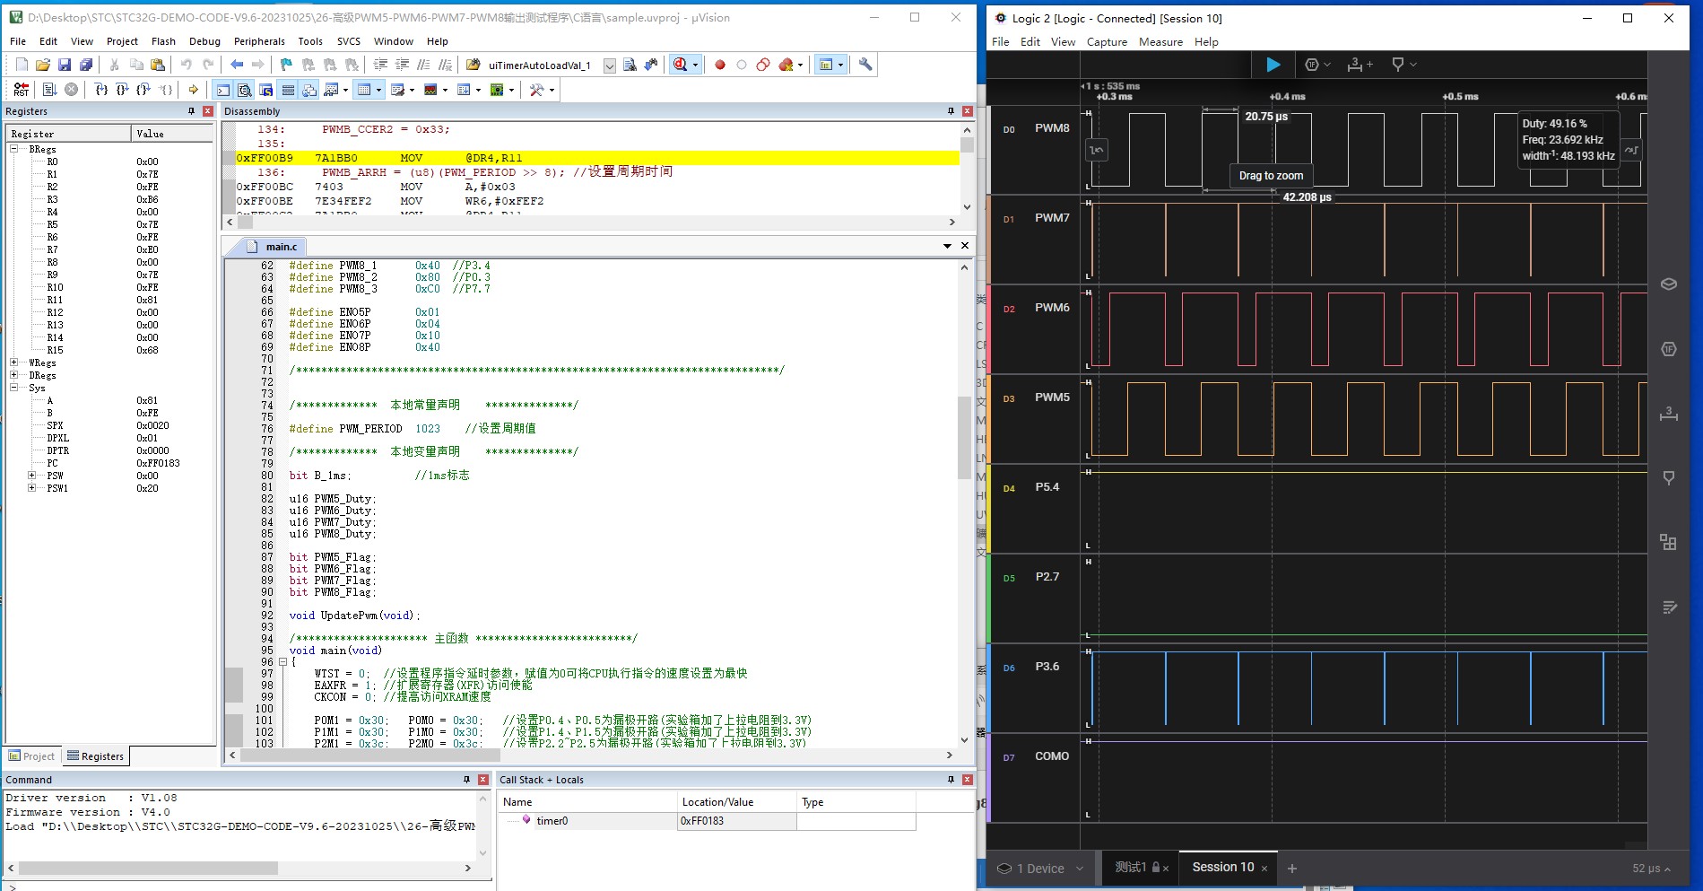Expand the PSW1 register node
Image resolution: width=1703 pixels, height=891 pixels.
coord(32,488)
